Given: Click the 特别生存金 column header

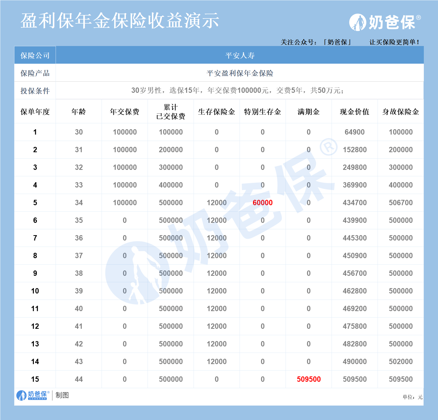Looking at the screenshot, I should pos(263,112).
